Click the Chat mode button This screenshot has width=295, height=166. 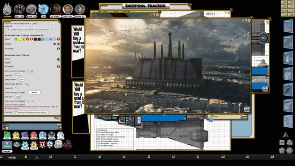pos(56,118)
